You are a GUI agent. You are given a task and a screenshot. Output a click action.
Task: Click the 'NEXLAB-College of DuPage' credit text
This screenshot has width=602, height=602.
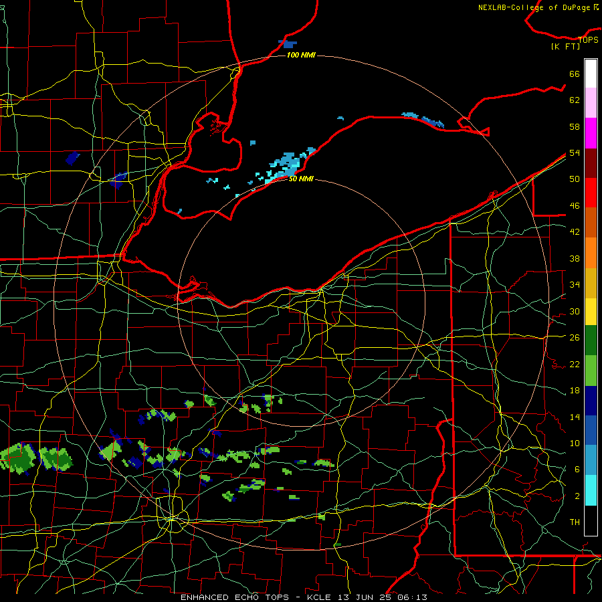pyautogui.click(x=535, y=7)
